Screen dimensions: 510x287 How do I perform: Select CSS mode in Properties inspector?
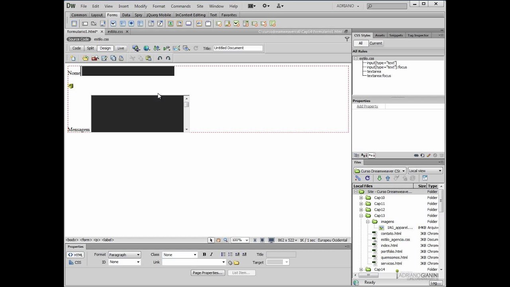point(75,262)
